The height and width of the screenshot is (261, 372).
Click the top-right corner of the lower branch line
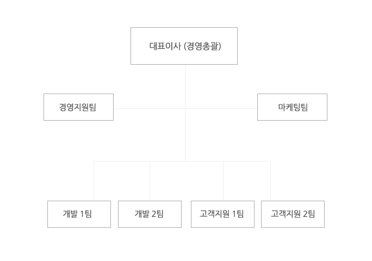[270, 161]
